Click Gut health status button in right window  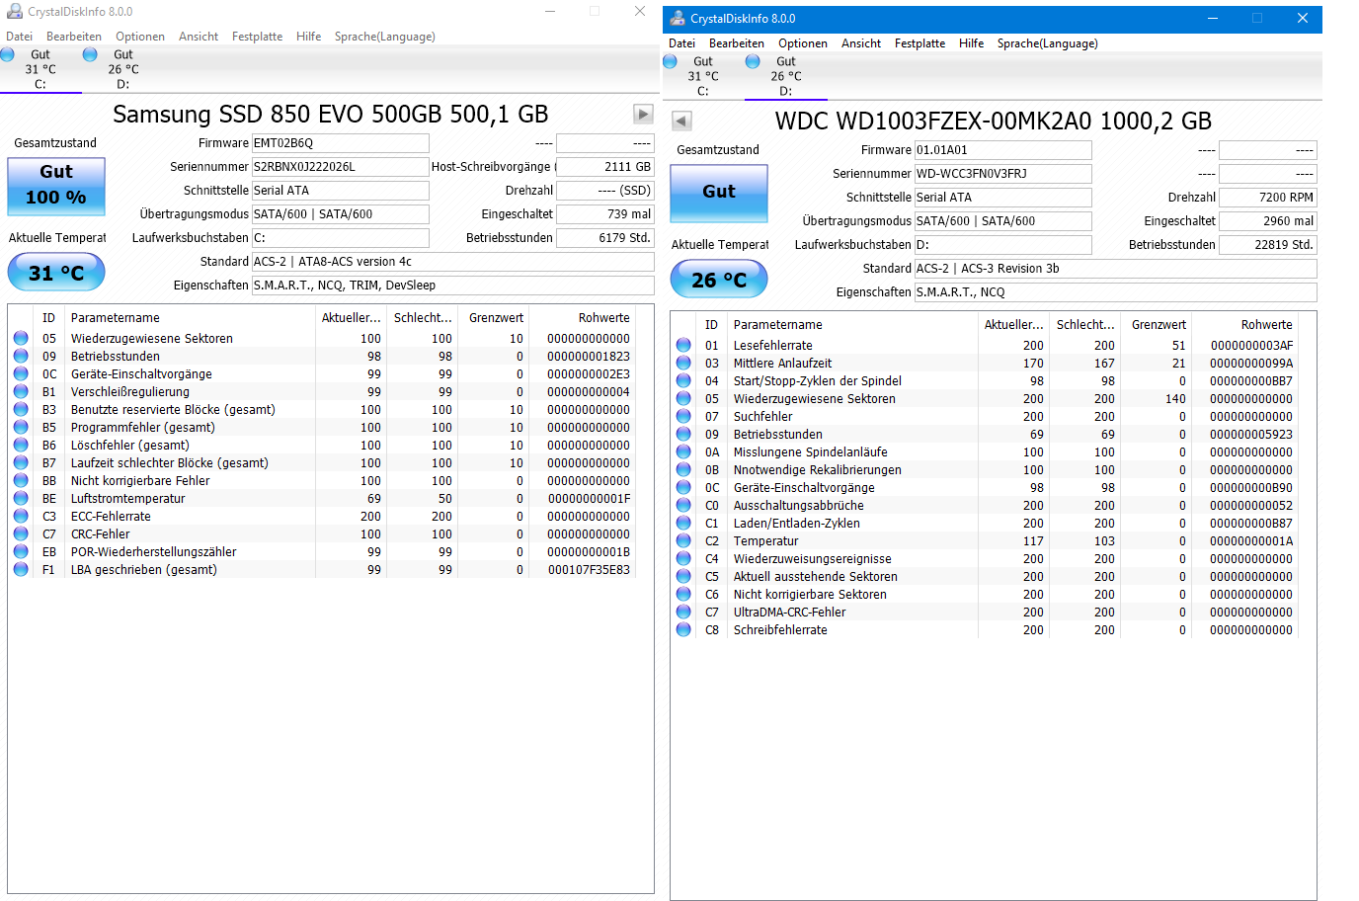tap(719, 192)
